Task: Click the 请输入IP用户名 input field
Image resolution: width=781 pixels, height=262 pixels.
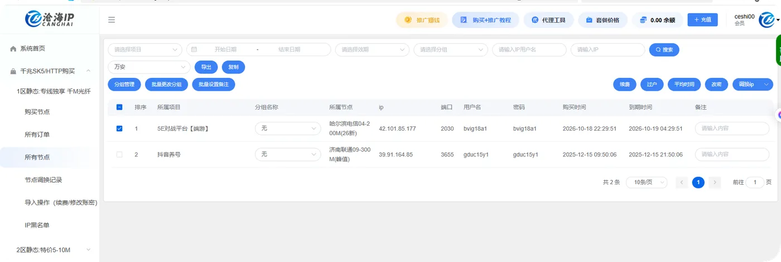Action: [529, 50]
